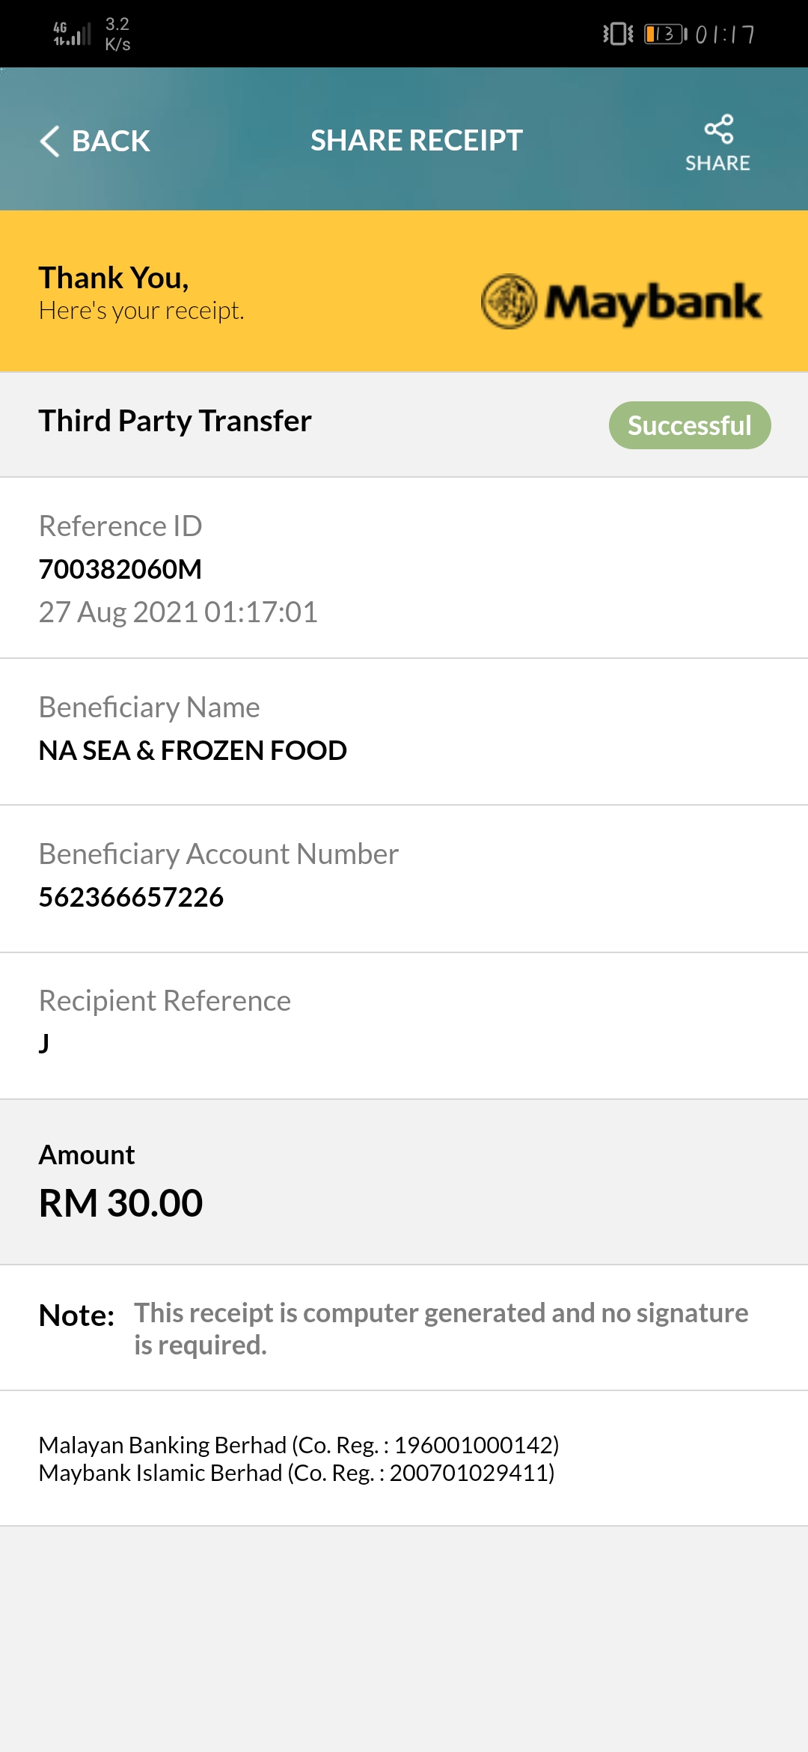Tap the Maybank tiger logo emblem
The image size is (808, 1752).
pos(509,302)
